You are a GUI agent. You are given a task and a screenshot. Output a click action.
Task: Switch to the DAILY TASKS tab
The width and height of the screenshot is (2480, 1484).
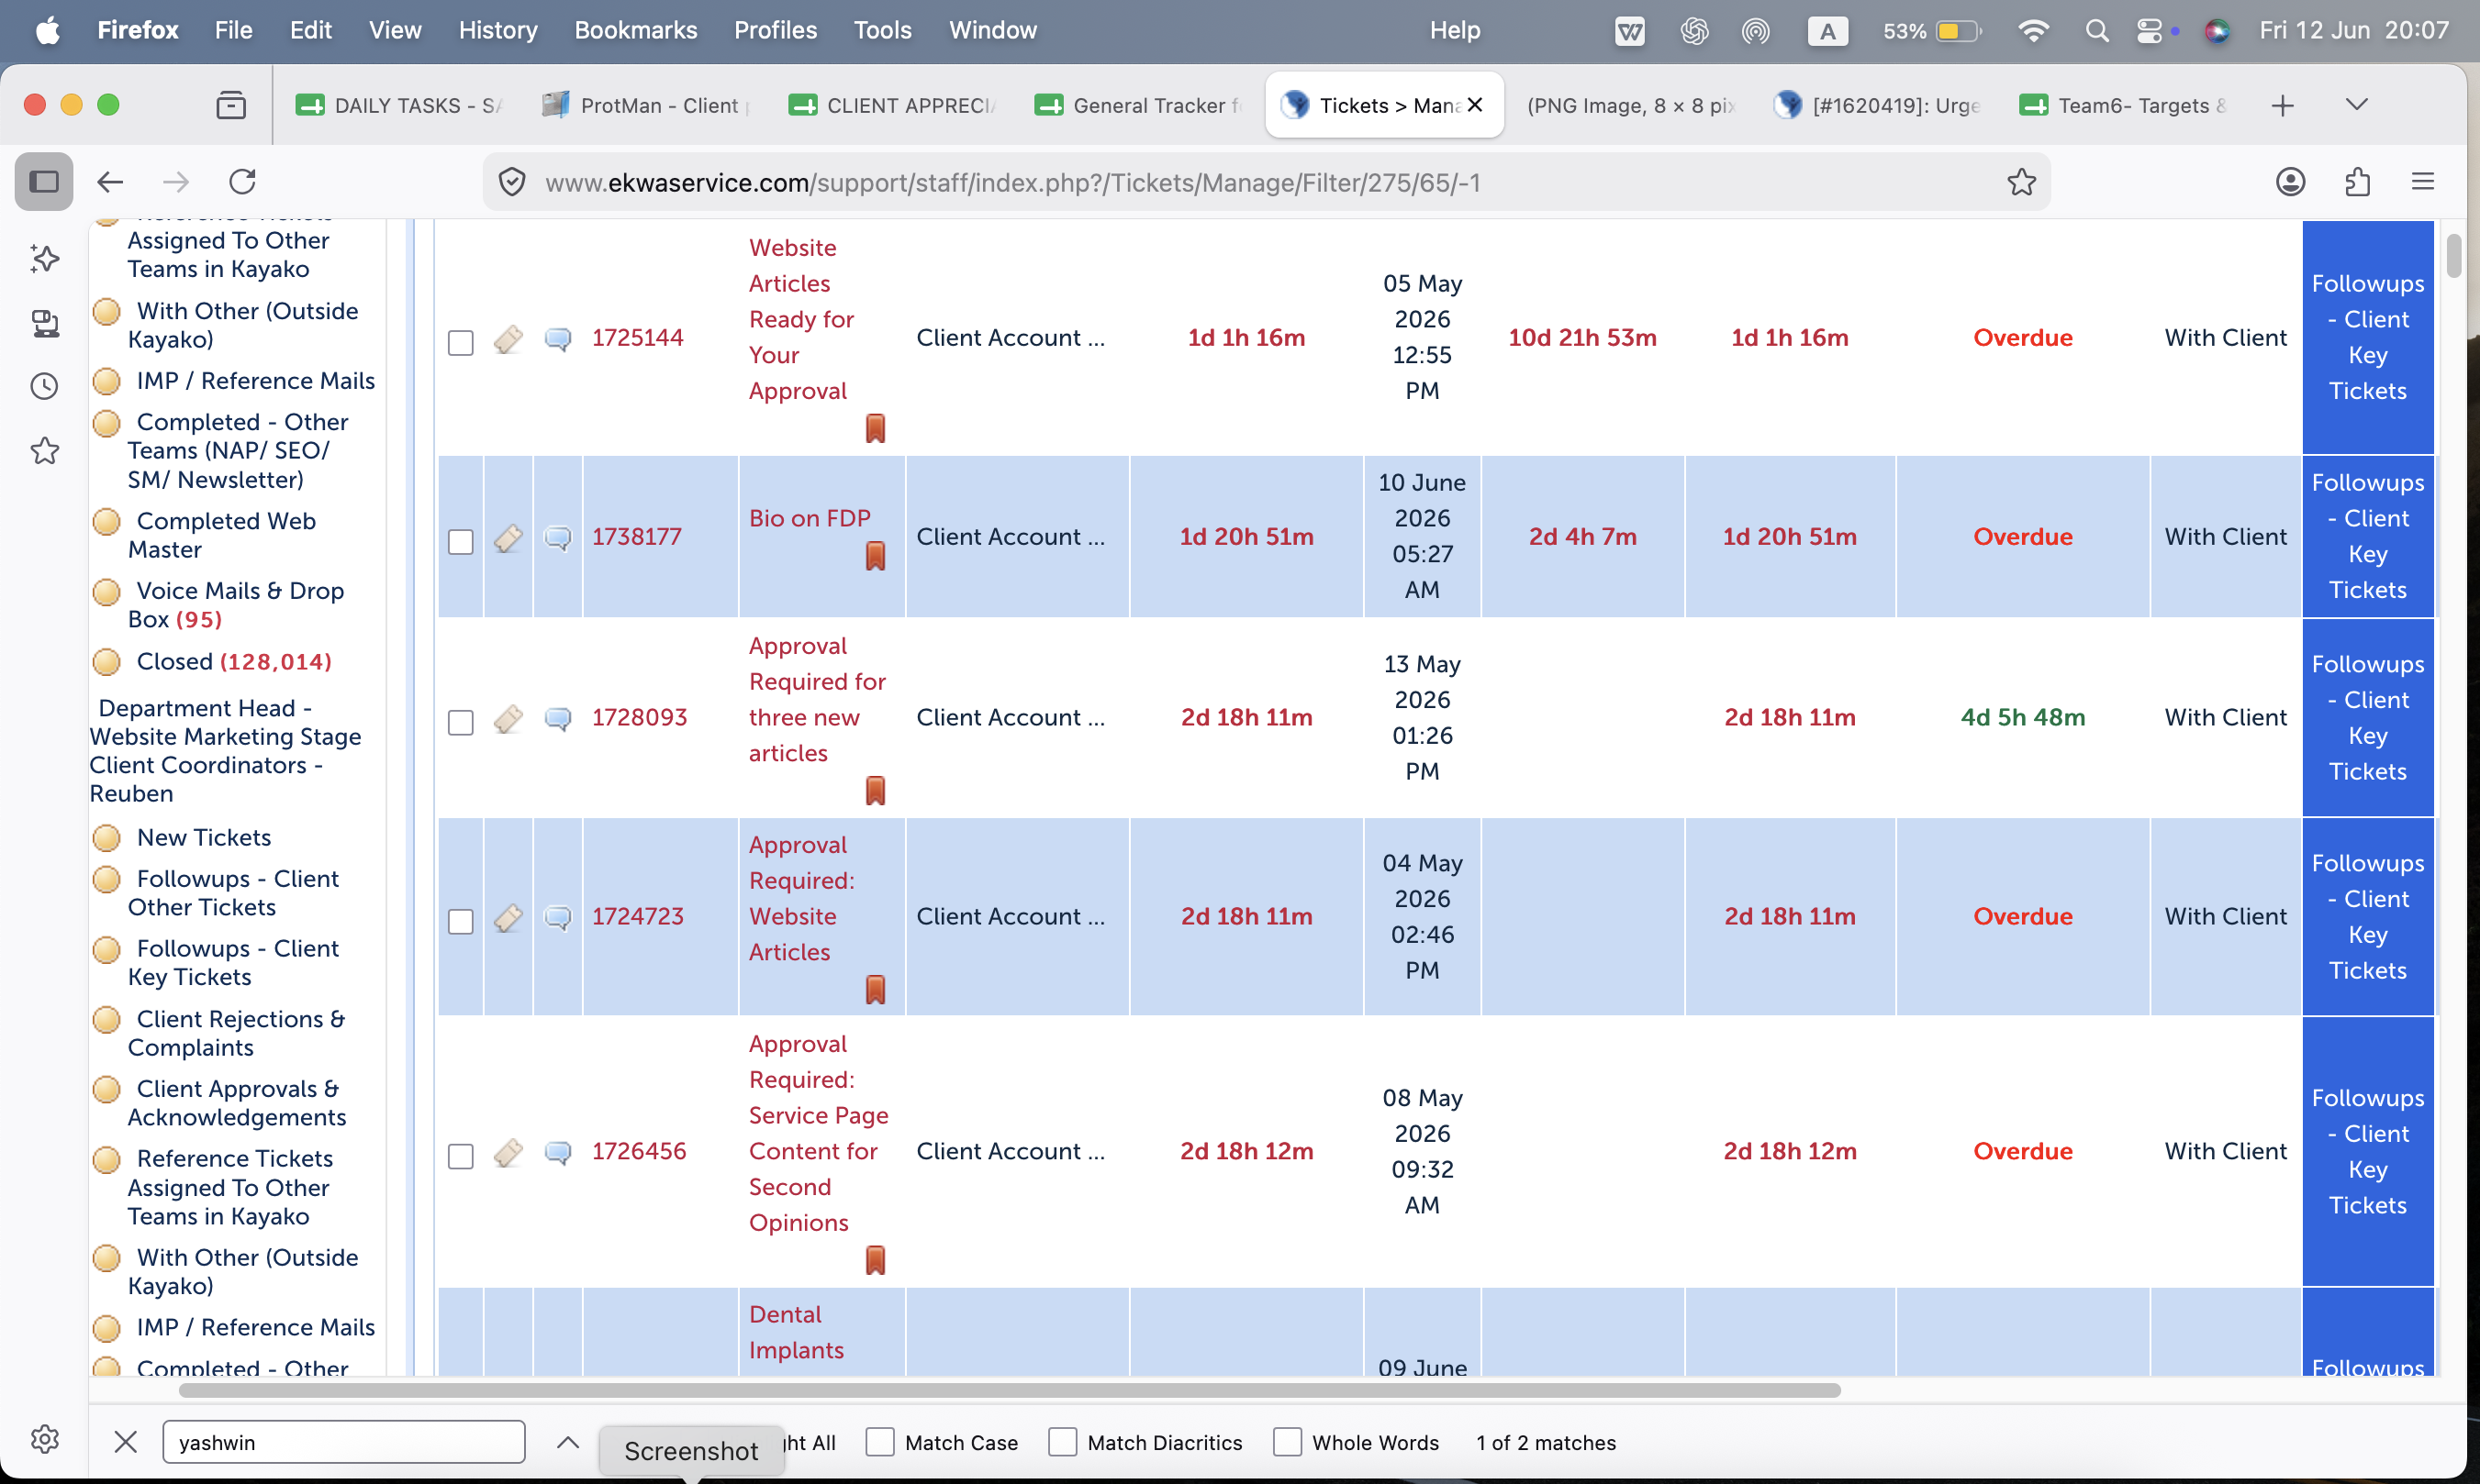click(x=399, y=105)
